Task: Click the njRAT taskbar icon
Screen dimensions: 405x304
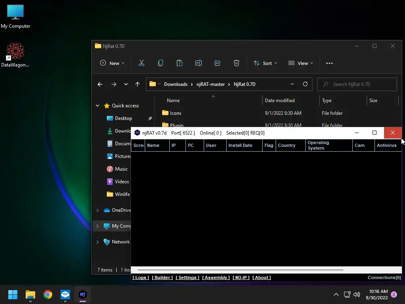Action: [x=83, y=294]
